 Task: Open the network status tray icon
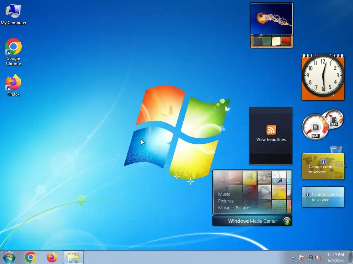[310, 257]
